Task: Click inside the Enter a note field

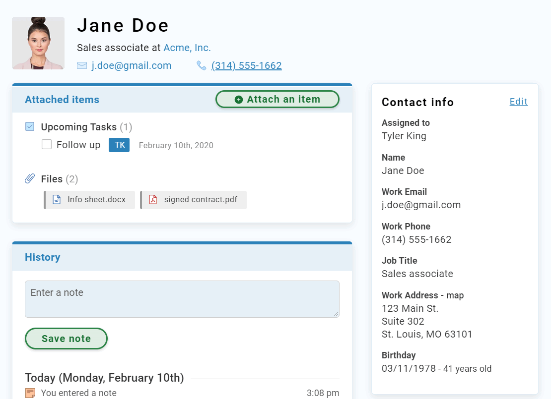Action: [182, 298]
